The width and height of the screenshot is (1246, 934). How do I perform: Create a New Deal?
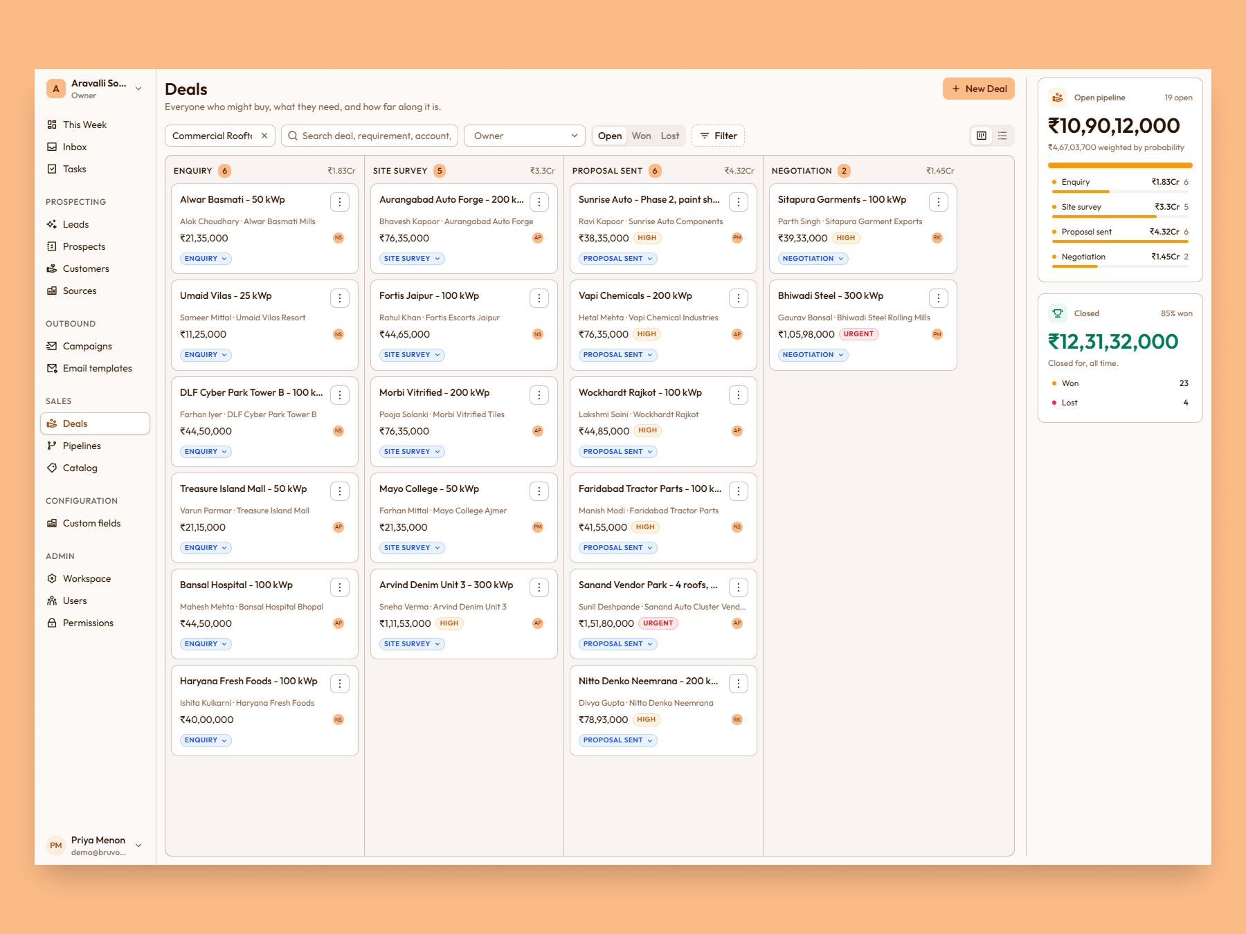[979, 89]
